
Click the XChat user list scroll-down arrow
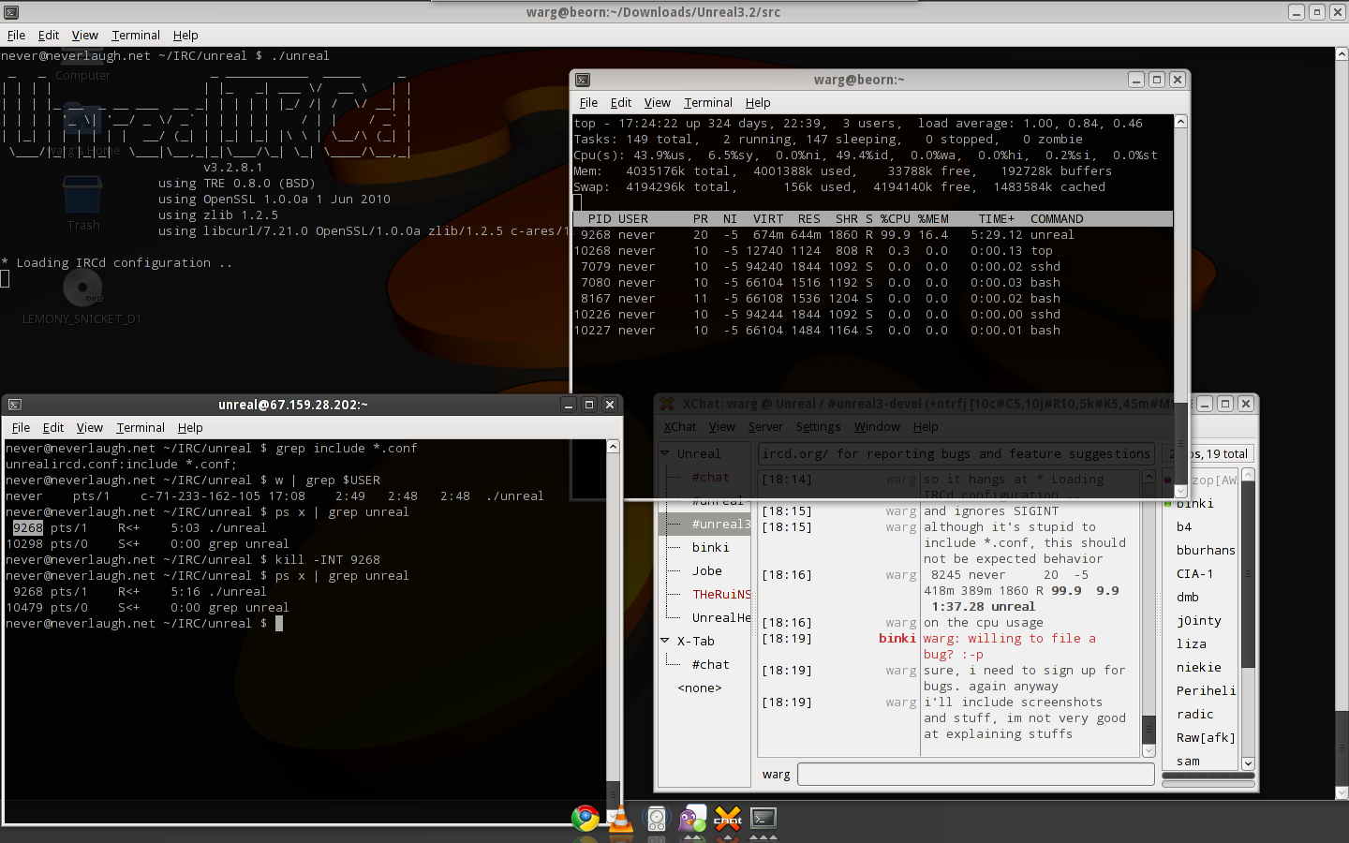pos(1248,763)
